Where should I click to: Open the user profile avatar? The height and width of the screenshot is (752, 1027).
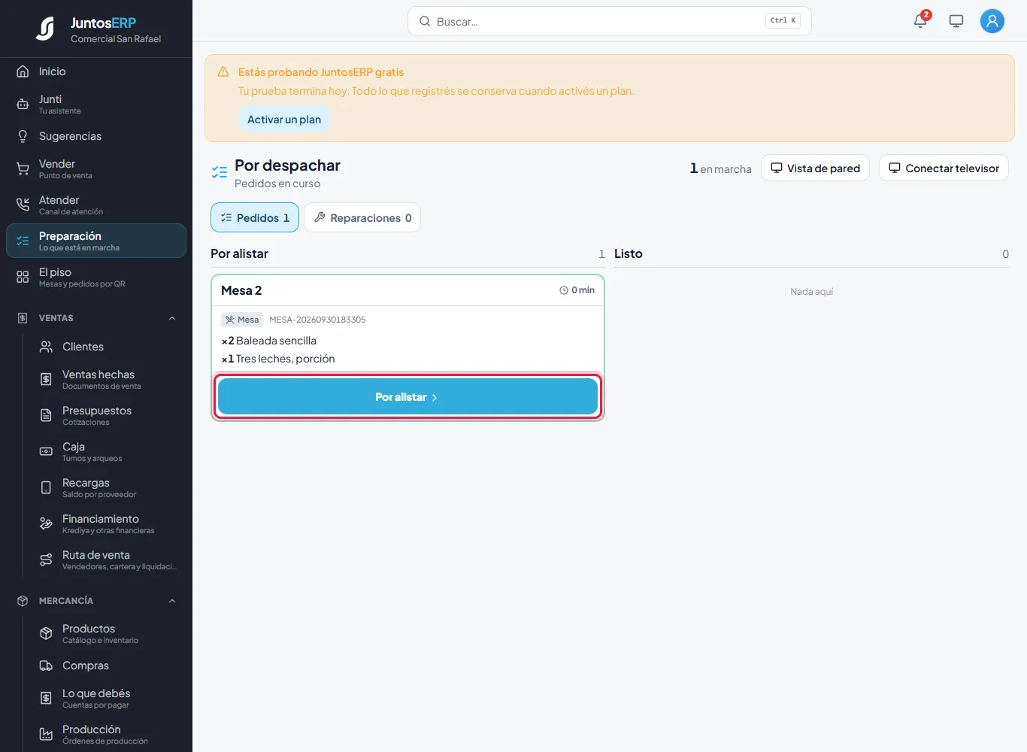pyautogui.click(x=992, y=21)
